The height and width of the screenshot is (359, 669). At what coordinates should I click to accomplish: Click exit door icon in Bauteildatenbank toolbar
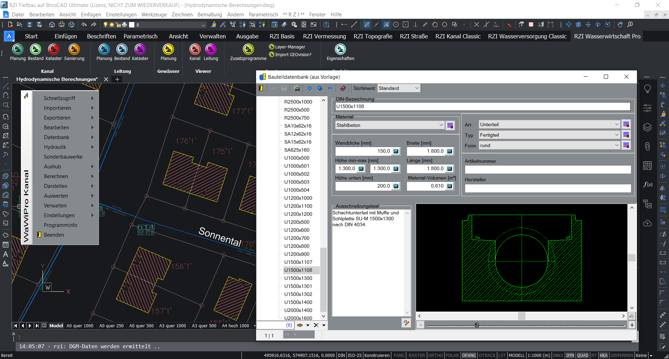261,88
